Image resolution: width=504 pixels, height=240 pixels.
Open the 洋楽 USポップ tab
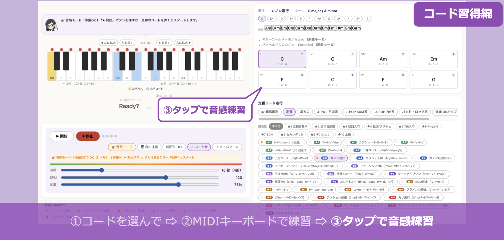(x=445, y=112)
